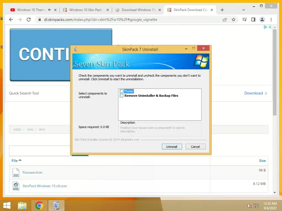Click the 98 B size value
282x211 pixels.
click(262, 170)
